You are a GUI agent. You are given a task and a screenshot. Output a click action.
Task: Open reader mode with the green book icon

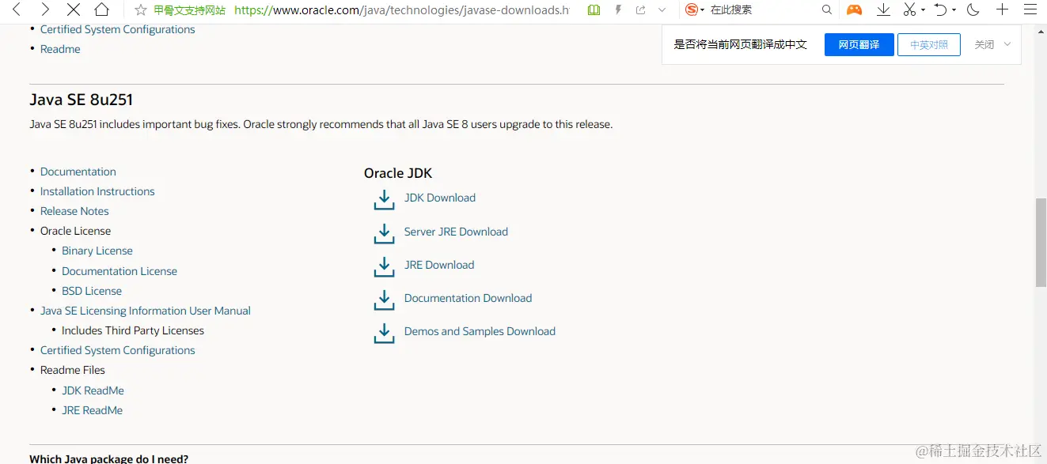[594, 10]
